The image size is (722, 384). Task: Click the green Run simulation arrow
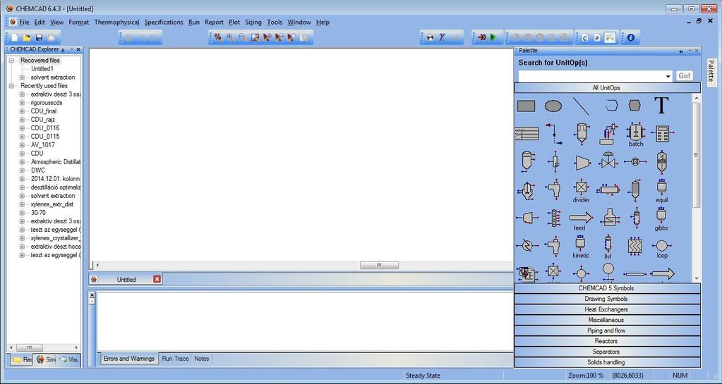coord(493,38)
